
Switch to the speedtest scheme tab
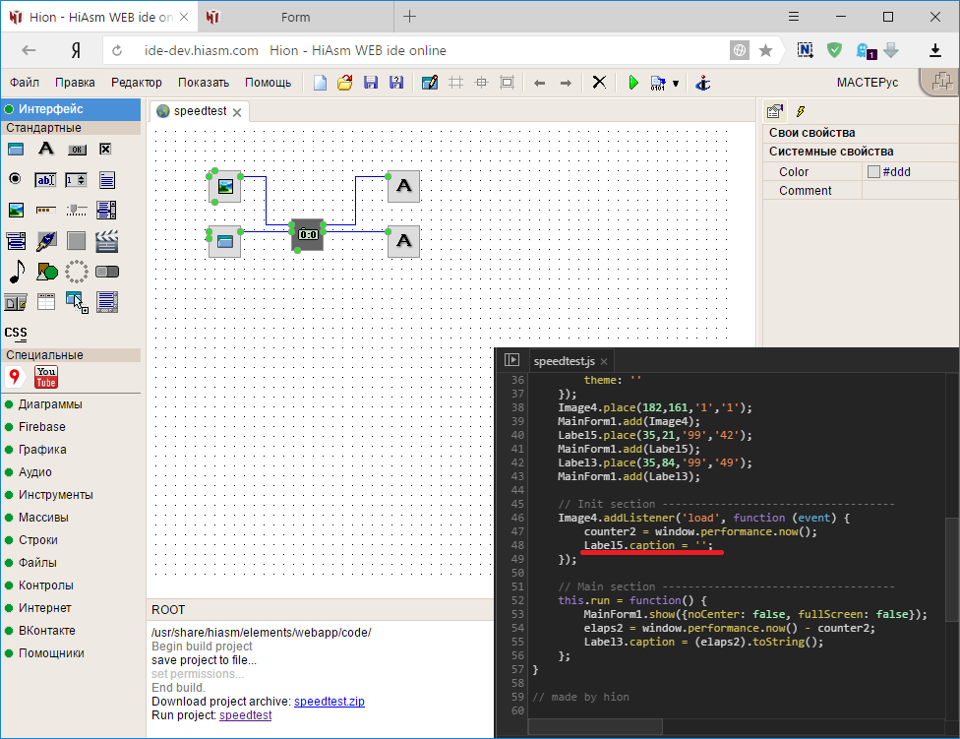[x=200, y=111]
